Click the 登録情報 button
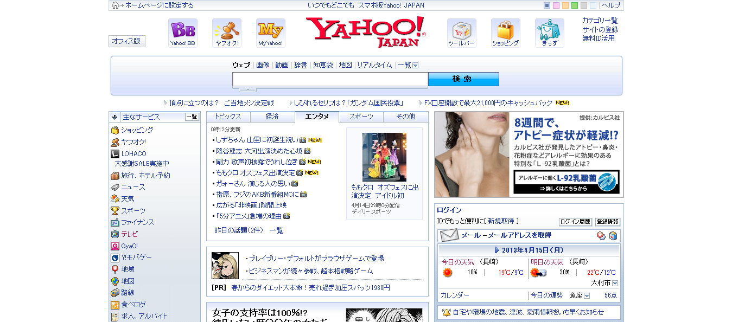 (608, 222)
